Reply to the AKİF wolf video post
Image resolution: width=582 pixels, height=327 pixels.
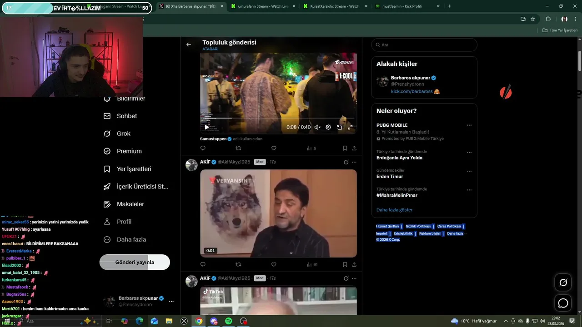pos(203,264)
